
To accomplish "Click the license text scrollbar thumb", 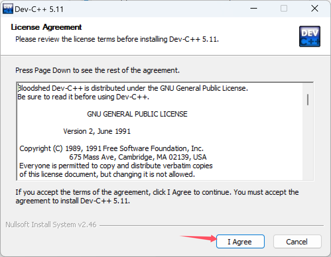I will (x=308, y=99).
